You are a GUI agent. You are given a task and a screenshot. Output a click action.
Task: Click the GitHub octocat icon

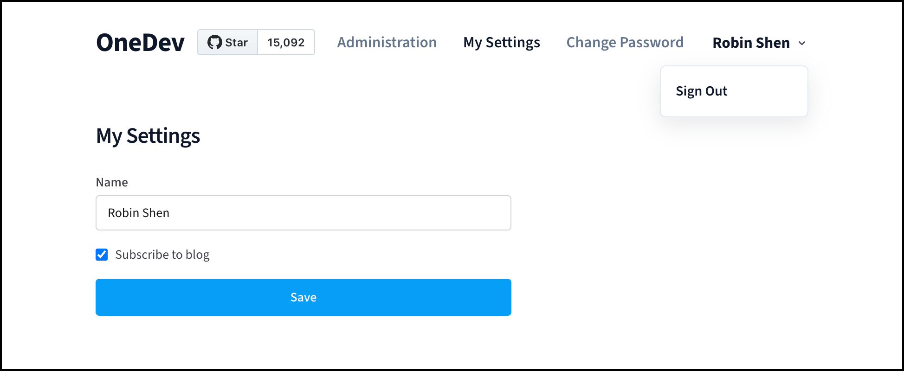214,42
